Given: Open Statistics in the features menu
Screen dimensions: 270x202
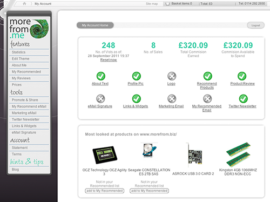Looking at the screenshot, I should click(x=29, y=52).
